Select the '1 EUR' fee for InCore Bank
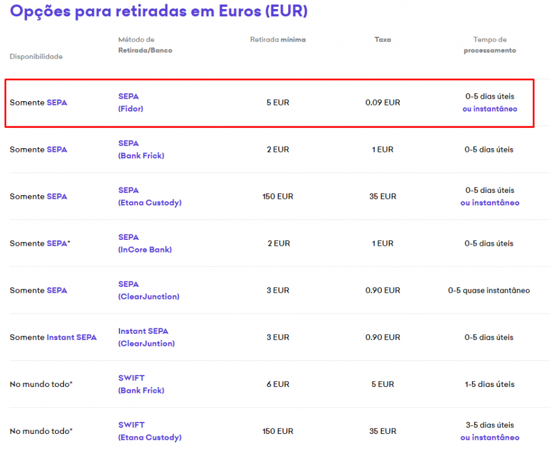Screen dimensions: 556x452 click(382, 243)
